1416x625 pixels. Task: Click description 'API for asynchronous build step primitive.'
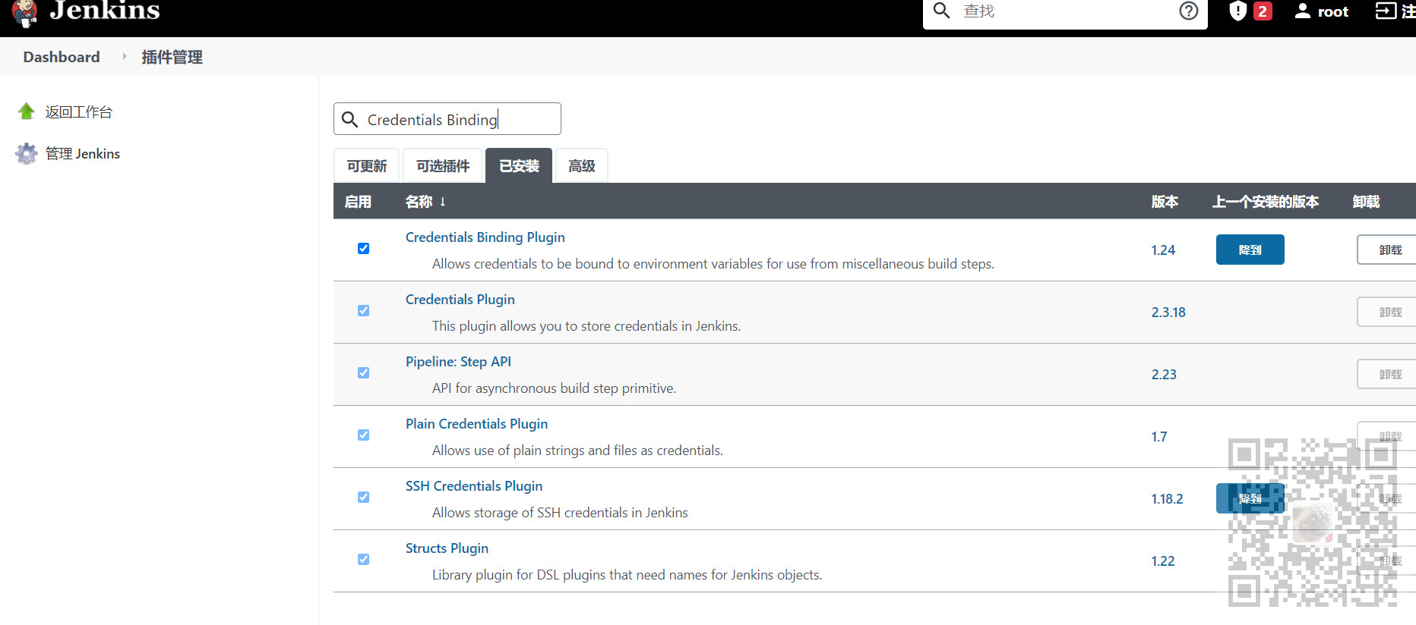click(554, 388)
